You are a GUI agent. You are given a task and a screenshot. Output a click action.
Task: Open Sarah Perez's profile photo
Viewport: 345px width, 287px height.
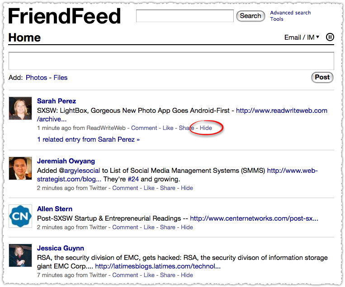point(20,108)
